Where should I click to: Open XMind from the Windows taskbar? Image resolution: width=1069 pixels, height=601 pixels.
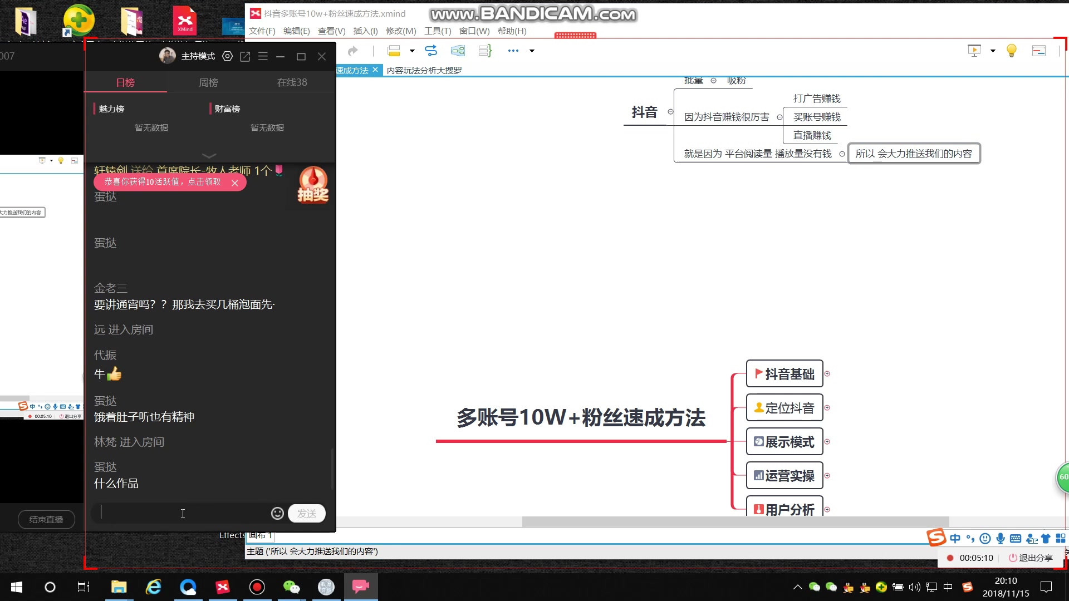coord(223,587)
